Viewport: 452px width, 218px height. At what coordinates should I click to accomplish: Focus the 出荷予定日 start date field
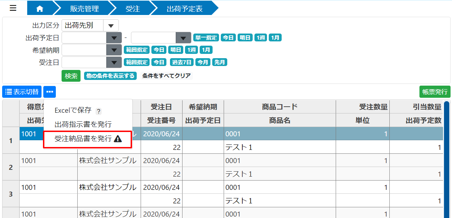(x=84, y=38)
